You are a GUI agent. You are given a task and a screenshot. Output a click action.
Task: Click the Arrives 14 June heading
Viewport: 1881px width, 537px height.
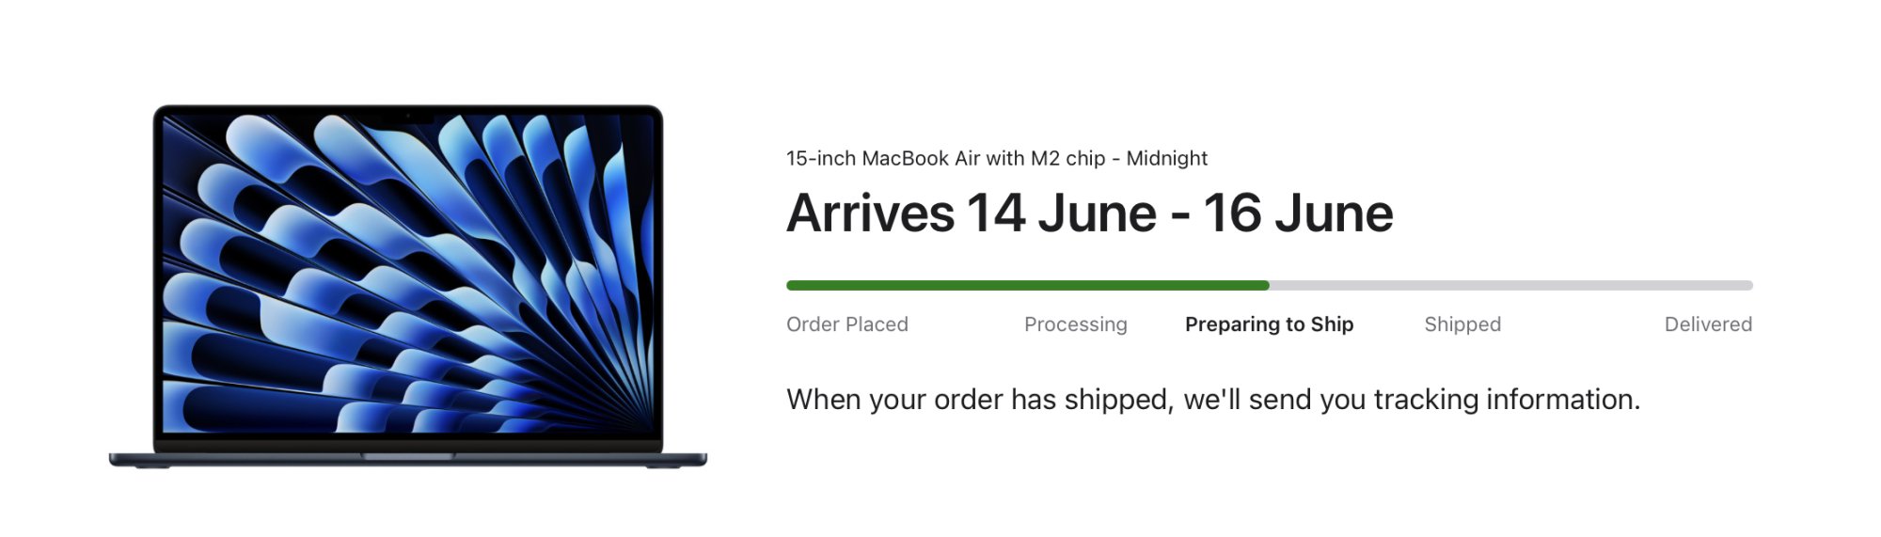click(x=1089, y=213)
